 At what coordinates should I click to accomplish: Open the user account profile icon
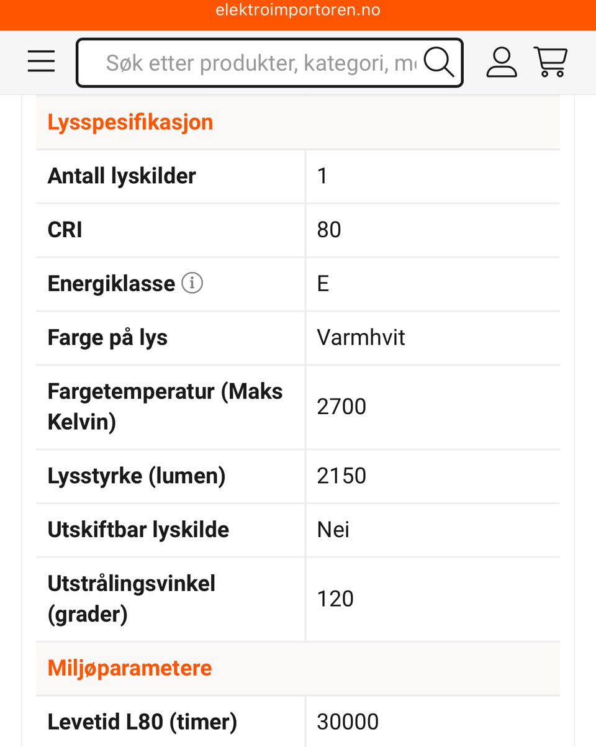click(501, 62)
